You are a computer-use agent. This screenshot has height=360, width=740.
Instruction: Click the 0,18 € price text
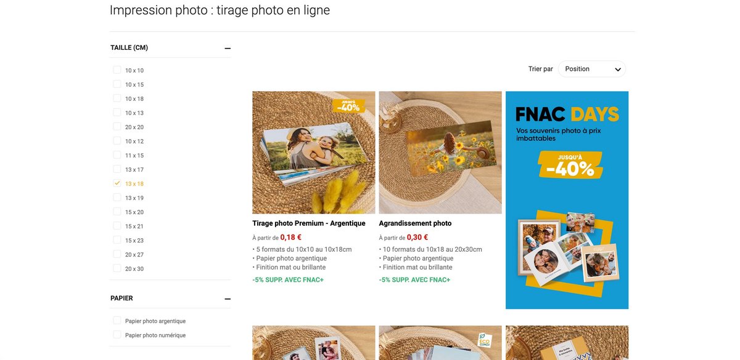click(290, 237)
